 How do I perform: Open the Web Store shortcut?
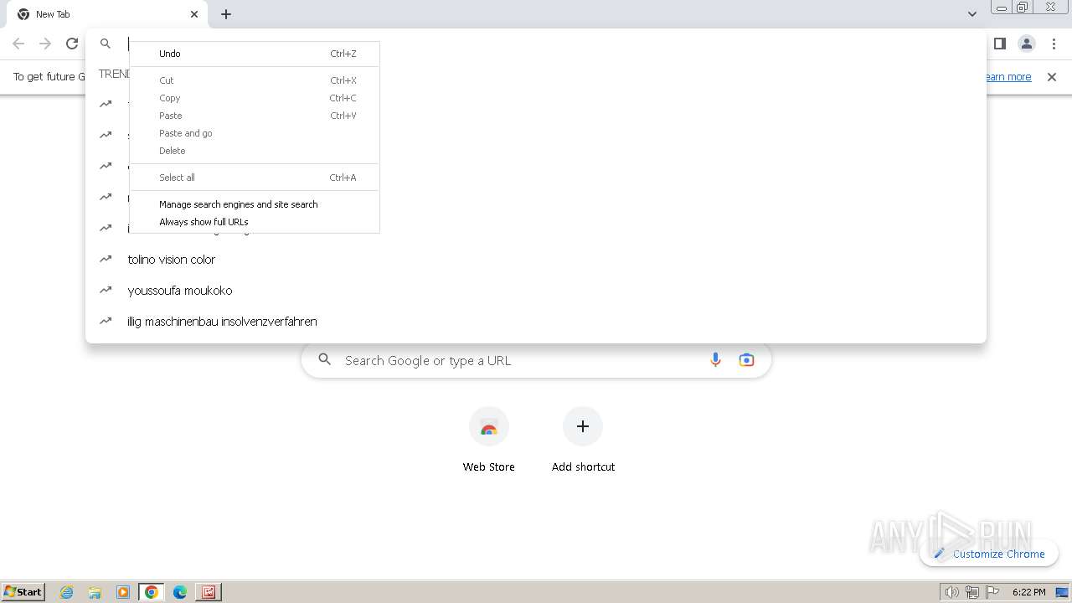pos(489,440)
